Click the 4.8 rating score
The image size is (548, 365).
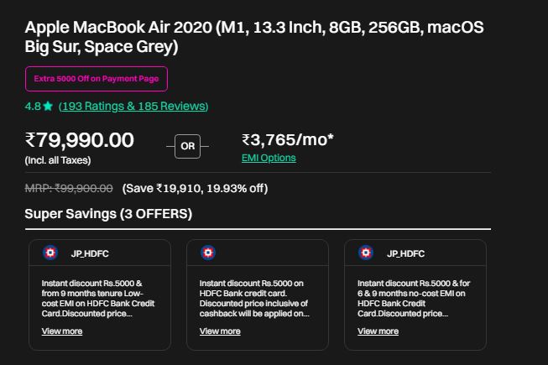pyautogui.click(x=33, y=107)
